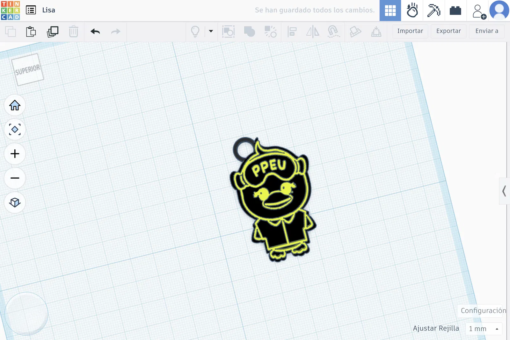This screenshot has width=510, height=340.
Task: Open the Sim Lab view
Action: pyautogui.click(x=412, y=11)
